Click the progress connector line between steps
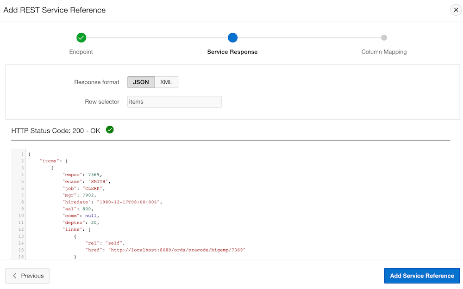Screen dimensions: 463x289 tap(157, 37)
